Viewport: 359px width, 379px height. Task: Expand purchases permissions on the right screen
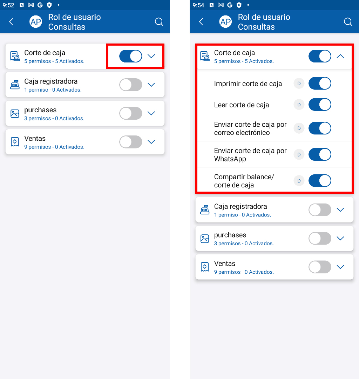[x=340, y=238]
